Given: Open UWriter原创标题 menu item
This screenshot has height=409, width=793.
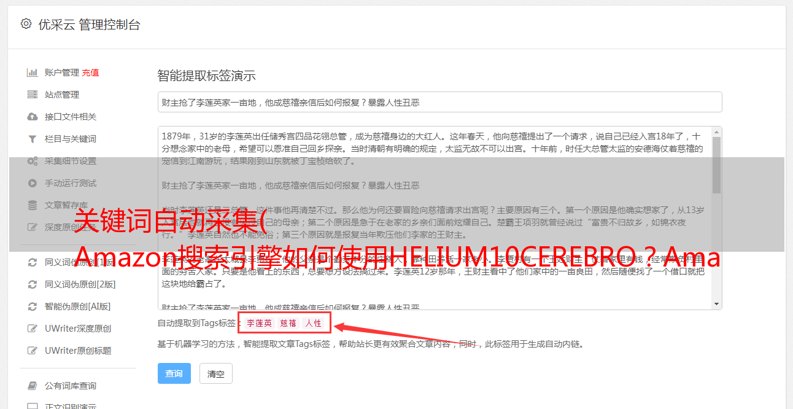Looking at the screenshot, I should (78, 351).
